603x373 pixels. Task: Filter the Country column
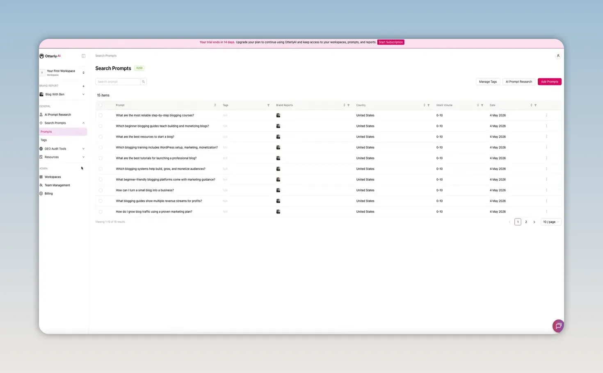click(x=428, y=105)
